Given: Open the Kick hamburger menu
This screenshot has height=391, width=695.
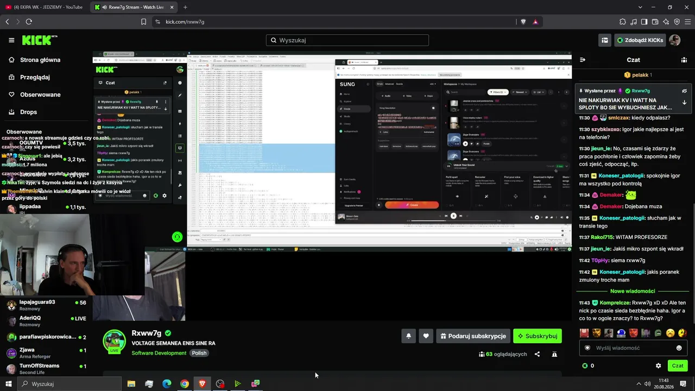Looking at the screenshot, I should pos(11,40).
